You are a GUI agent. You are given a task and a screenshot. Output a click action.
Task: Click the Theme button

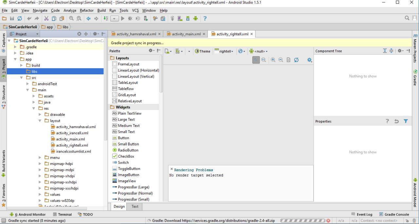[203, 51]
